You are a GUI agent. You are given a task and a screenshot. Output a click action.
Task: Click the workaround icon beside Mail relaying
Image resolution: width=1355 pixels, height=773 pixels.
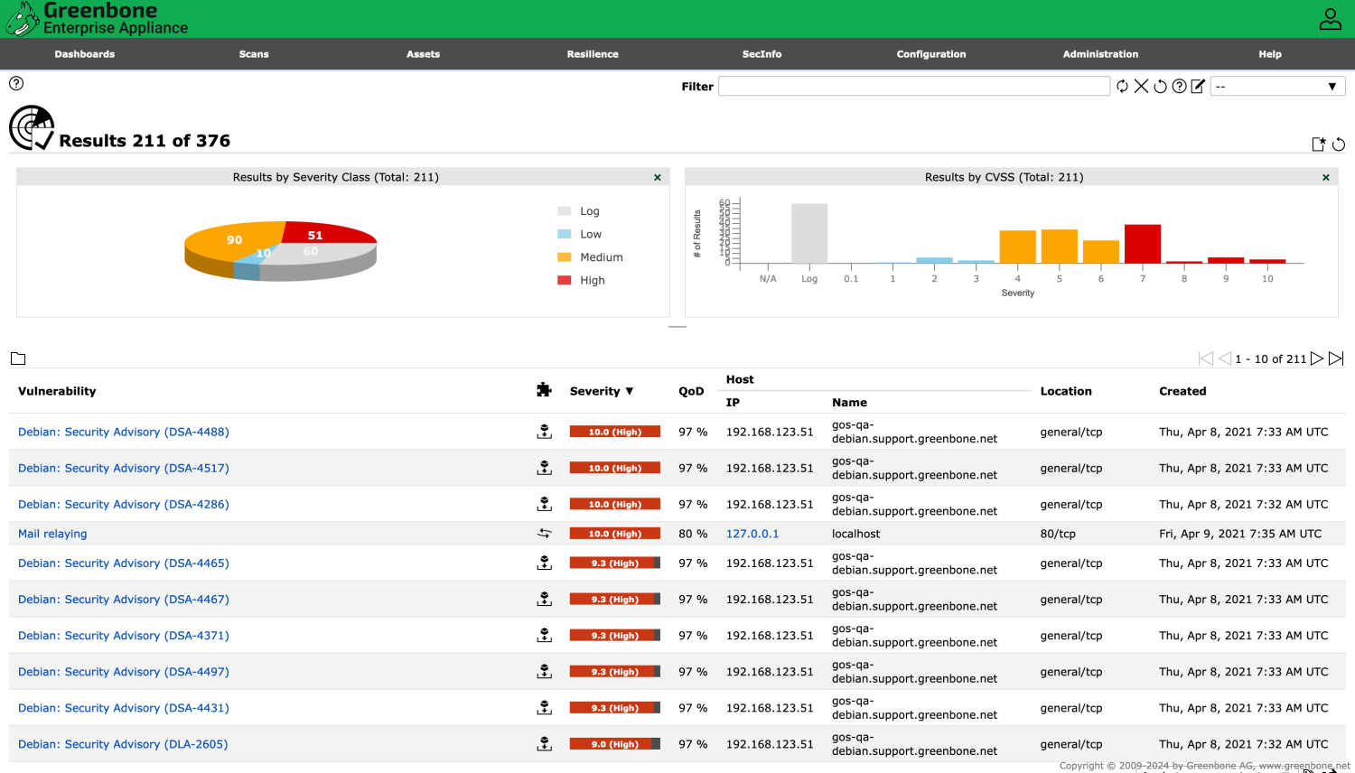click(544, 533)
